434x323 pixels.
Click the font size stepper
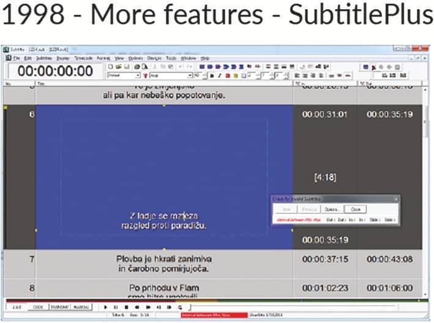coord(205,75)
